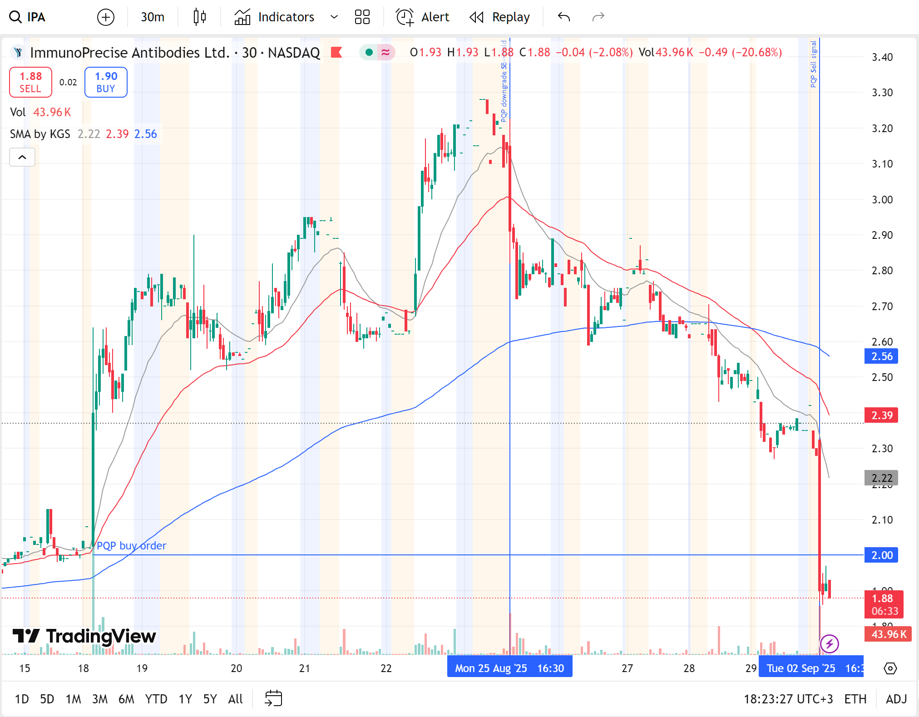Click the IPA symbol search icon
Viewport: 919px width, 717px height.
click(16, 17)
